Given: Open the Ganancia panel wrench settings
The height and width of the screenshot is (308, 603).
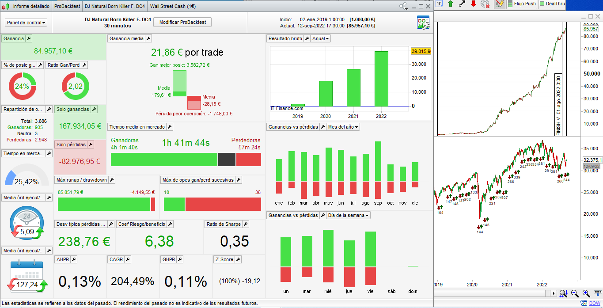Looking at the screenshot, I should pyautogui.click(x=29, y=38).
